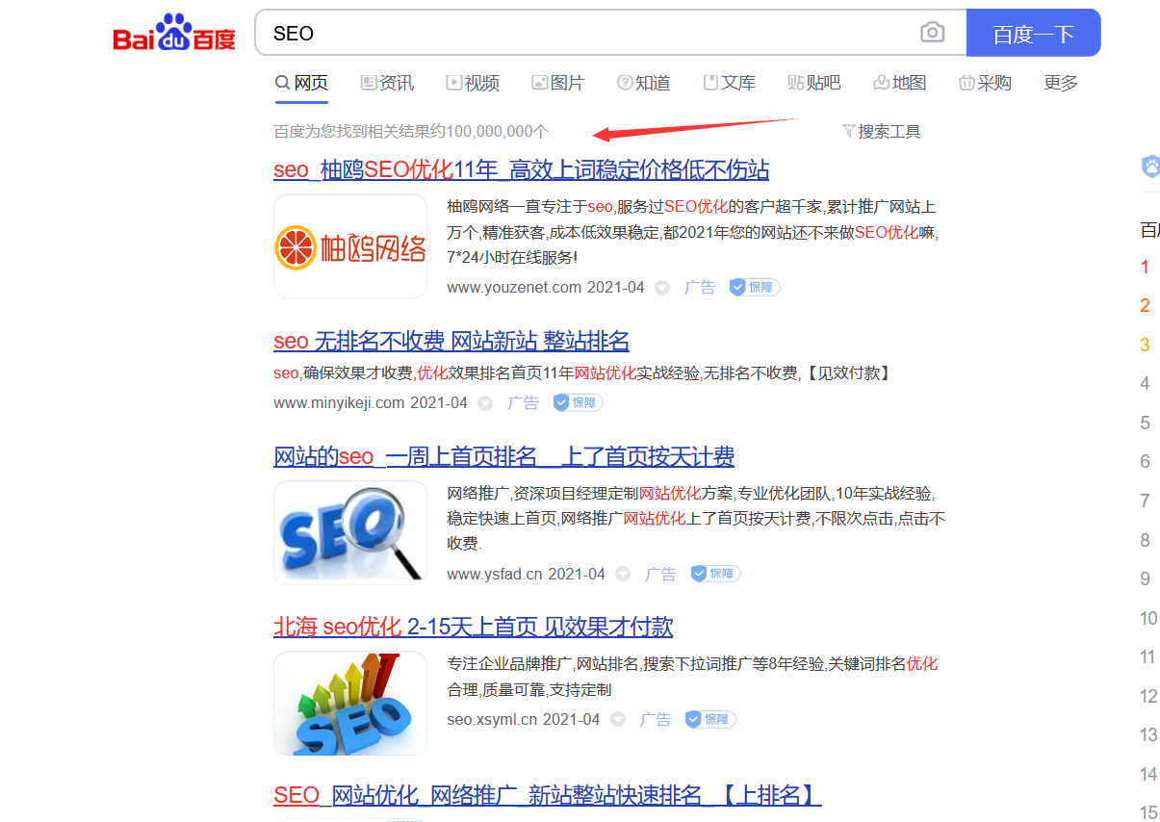
Task: Click the shield paw icon at right edge
Action: 1151,167
